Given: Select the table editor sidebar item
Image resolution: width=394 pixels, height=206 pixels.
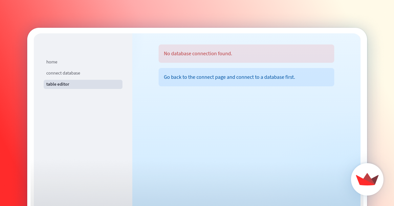Looking at the screenshot, I should click(x=83, y=84).
